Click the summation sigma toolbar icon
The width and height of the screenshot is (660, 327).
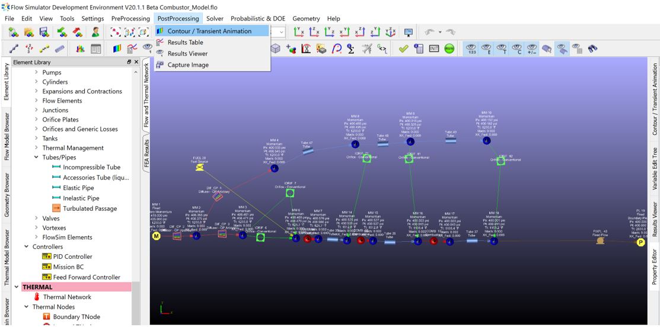pos(350,49)
